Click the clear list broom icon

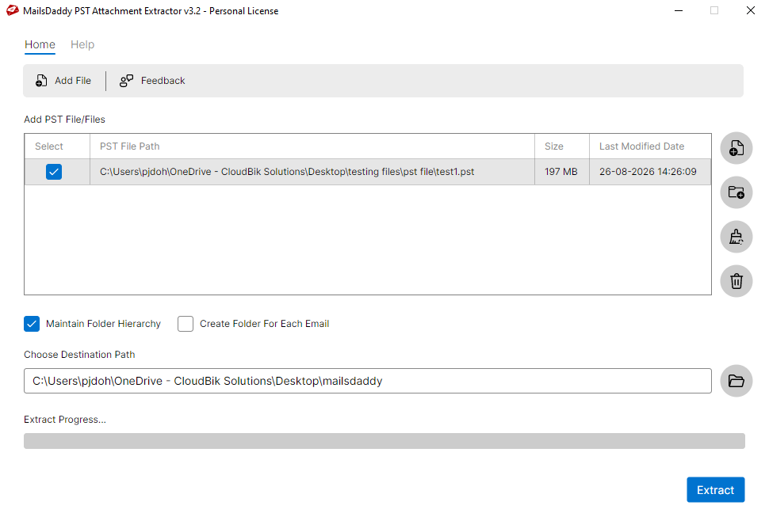(x=736, y=237)
